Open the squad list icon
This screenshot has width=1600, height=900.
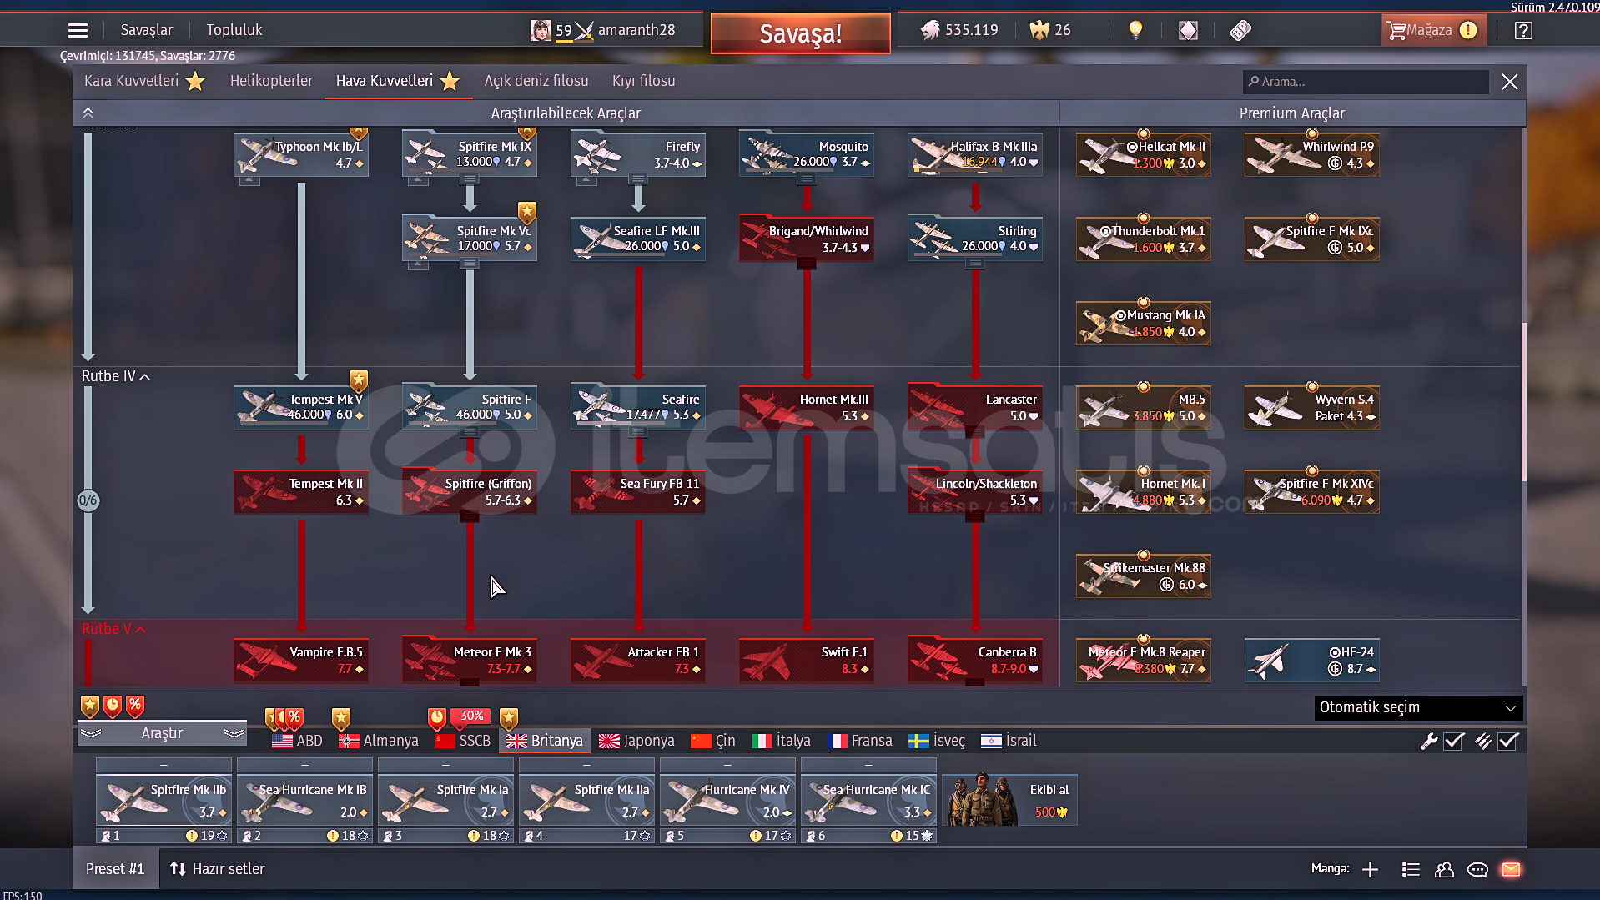1411,869
